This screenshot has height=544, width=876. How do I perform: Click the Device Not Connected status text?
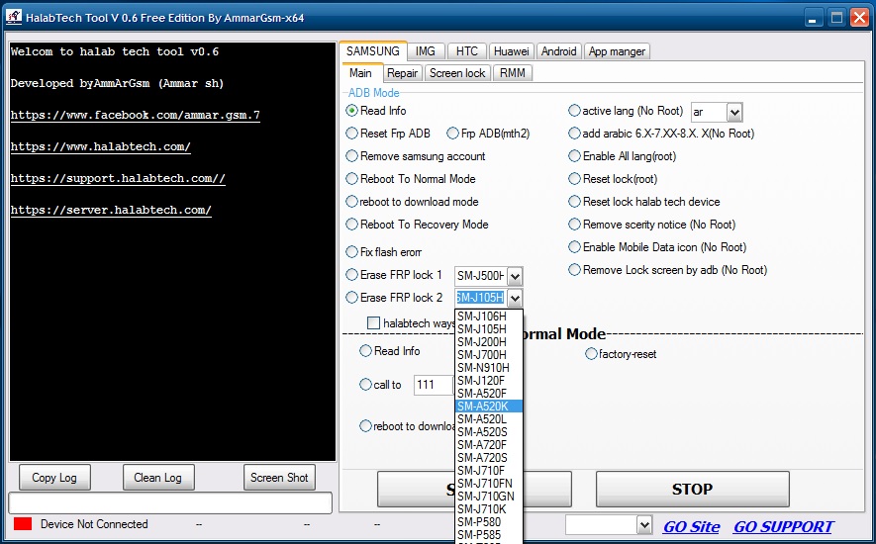point(94,524)
